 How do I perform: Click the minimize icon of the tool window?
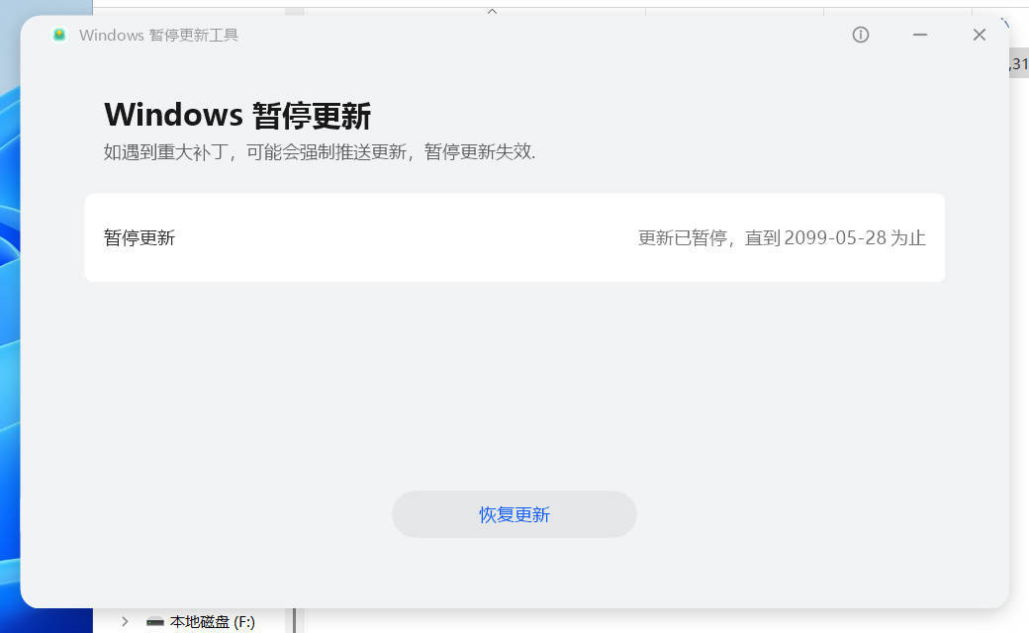point(920,35)
